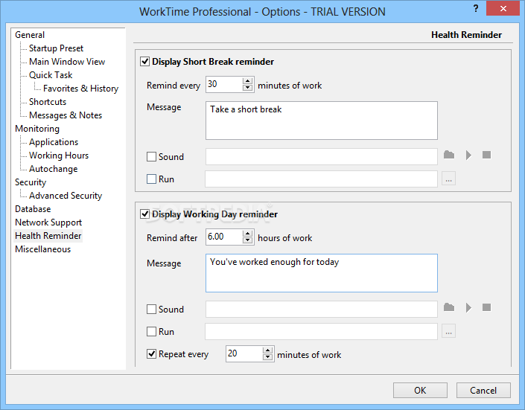Uncheck Display Working Day reminder
Screen dimensions: 525x410
(x=144, y=214)
